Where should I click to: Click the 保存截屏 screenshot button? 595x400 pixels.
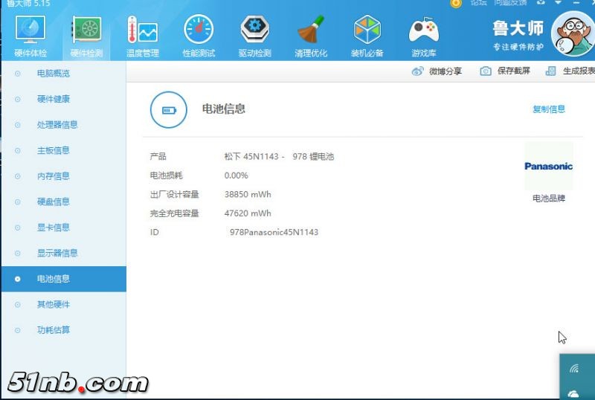pyautogui.click(x=506, y=71)
